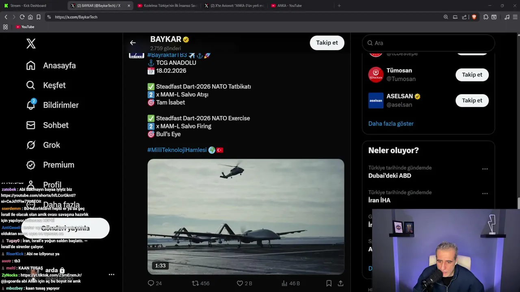Image resolution: width=520 pixels, height=292 pixels.
Task: Open the apps grid icon in bookmarks bar
Action: click(x=5, y=27)
